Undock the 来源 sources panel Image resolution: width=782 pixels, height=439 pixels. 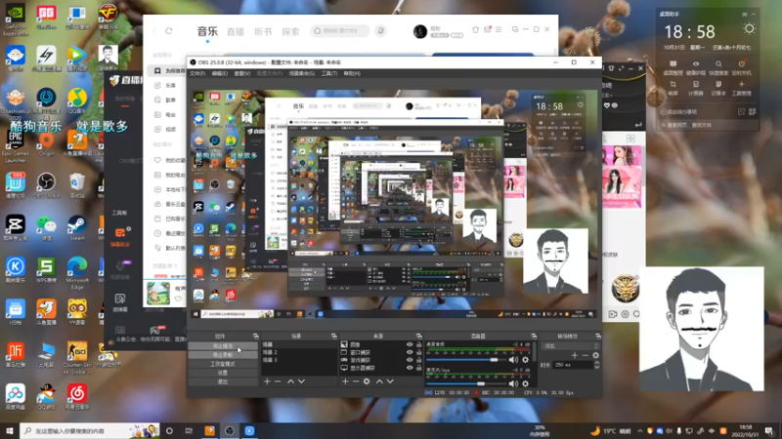click(419, 337)
